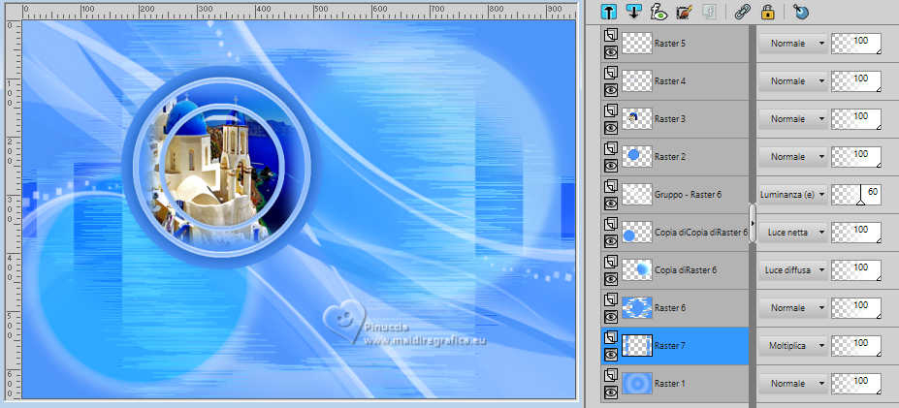Select the Copia diRaster 6 thumbnail

[637, 269]
